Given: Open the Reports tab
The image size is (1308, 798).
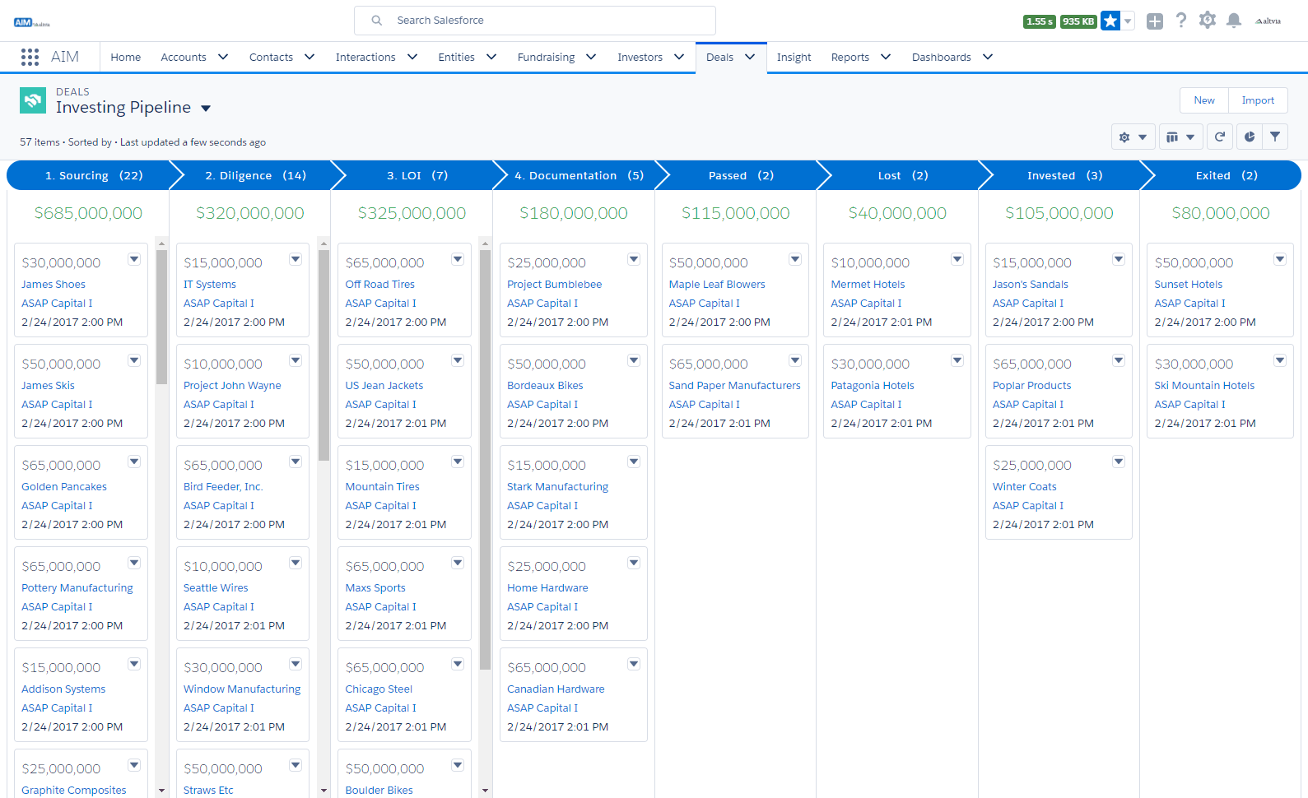Looking at the screenshot, I should coord(850,57).
